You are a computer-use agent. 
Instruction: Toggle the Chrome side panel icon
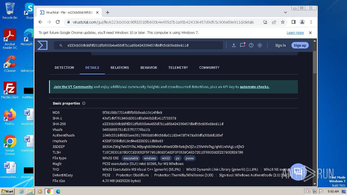click(x=293, y=22)
